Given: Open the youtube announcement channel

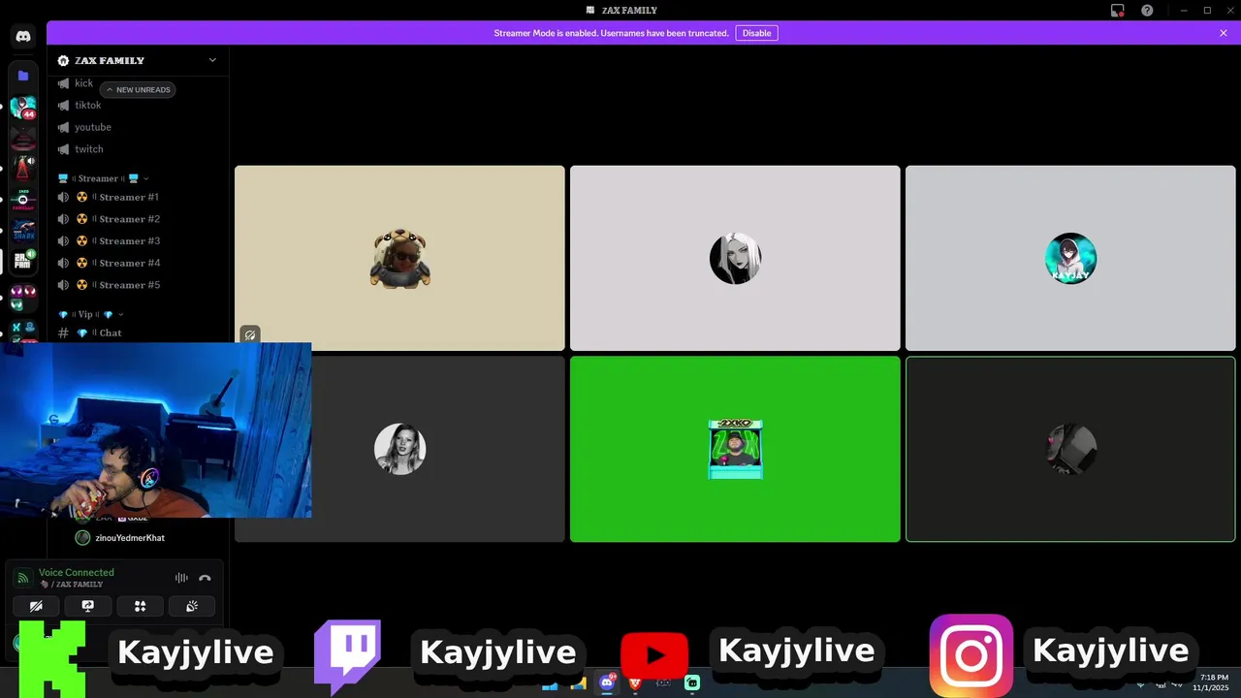Looking at the screenshot, I should (140, 127).
